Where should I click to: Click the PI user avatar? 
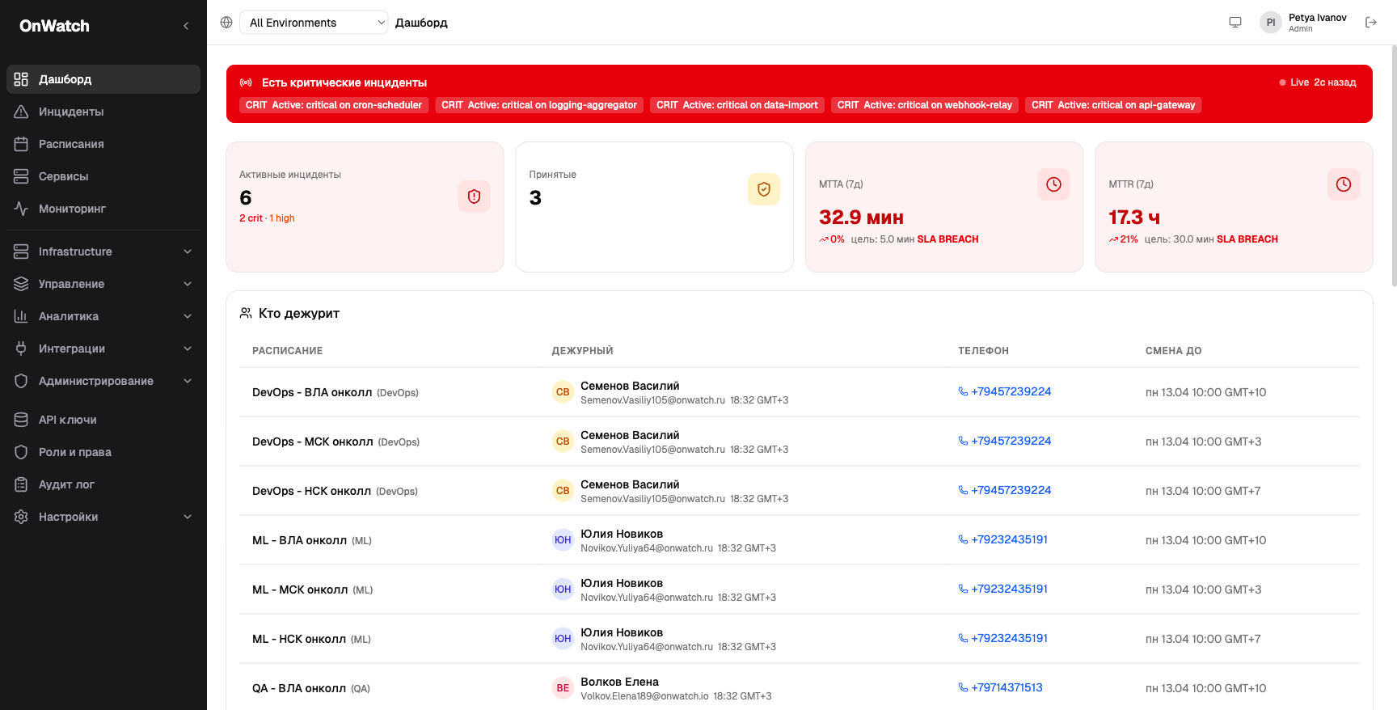1271,23
